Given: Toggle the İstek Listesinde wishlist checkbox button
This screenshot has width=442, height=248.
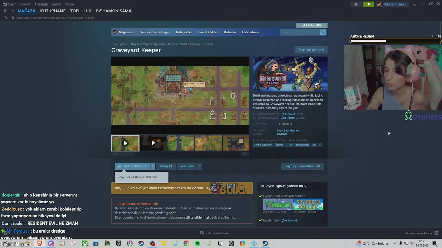Looking at the screenshot, I should click(133, 166).
